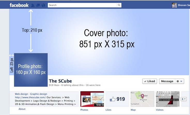The height and width of the screenshot is (115, 190).
Task: Click the Search input field
Action: click(x=82, y=5)
